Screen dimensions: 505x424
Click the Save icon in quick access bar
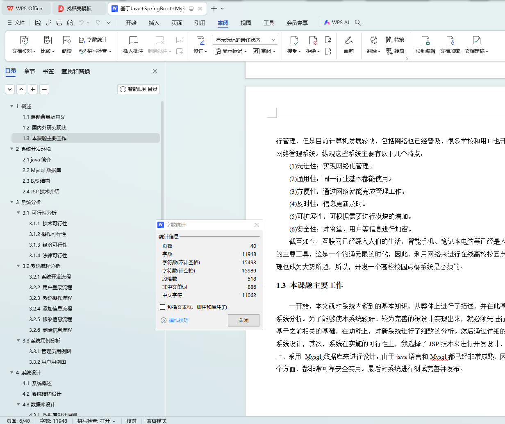coord(38,23)
